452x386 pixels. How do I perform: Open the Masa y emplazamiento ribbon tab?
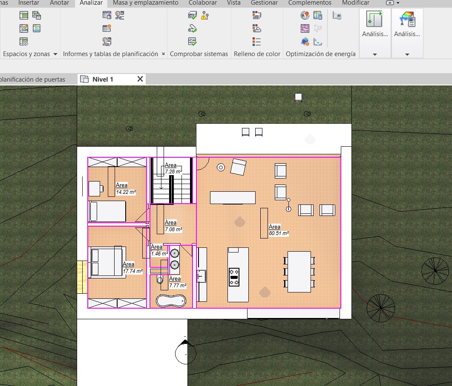point(146,3)
